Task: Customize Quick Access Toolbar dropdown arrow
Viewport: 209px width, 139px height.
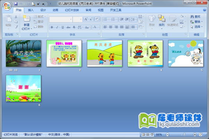Action: point(51,4)
